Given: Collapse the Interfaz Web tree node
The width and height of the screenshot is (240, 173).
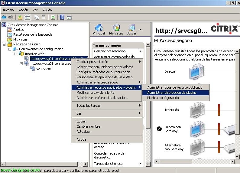Looking at the screenshot, I should point(15,54).
